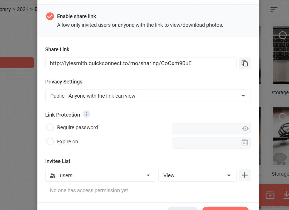The height and width of the screenshot is (210, 289).
Task: Select the cable photo's selection circle
Action: pos(282,117)
